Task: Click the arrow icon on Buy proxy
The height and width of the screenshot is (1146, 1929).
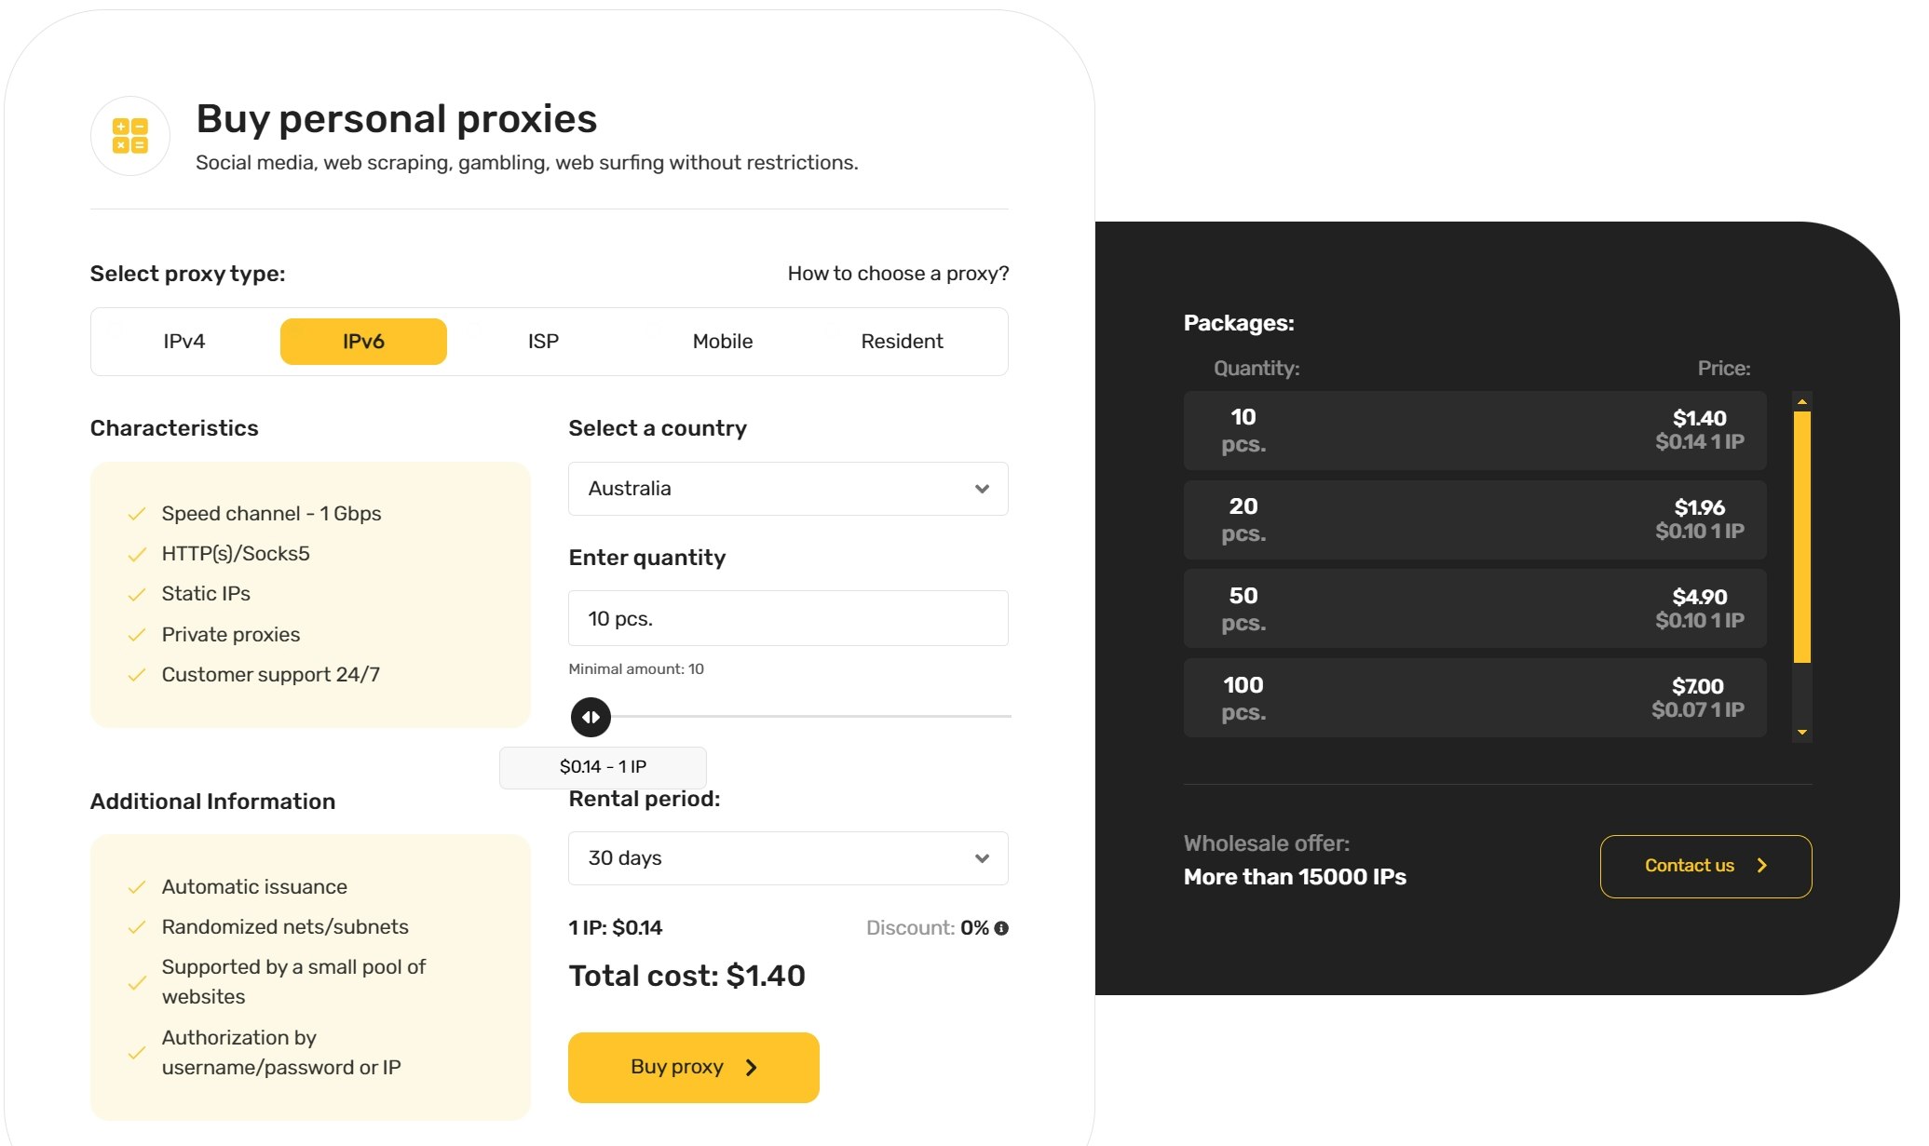Action: [x=752, y=1068]
